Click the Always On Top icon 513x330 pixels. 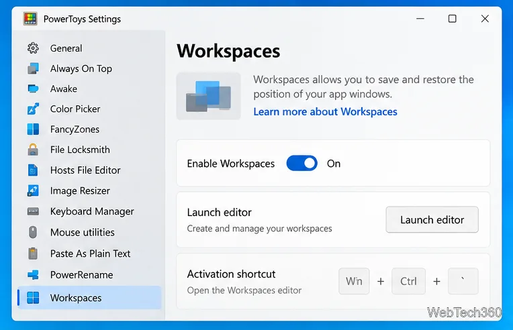33,68
